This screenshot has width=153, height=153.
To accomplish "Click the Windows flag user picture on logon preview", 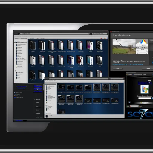I will 145,89.
